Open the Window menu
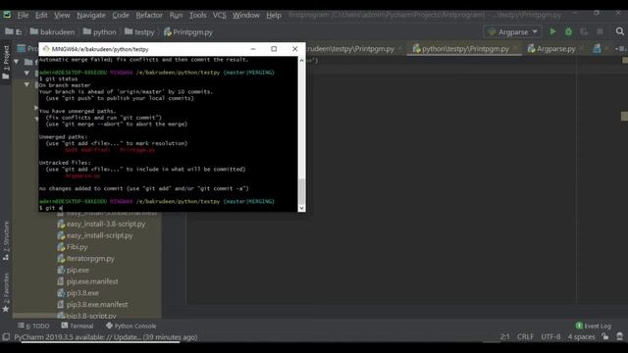 point(246,16)
